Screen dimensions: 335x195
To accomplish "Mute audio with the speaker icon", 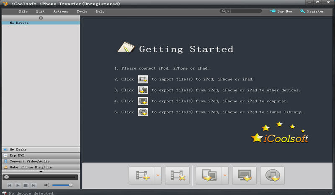I will click(x=47, y=185).
